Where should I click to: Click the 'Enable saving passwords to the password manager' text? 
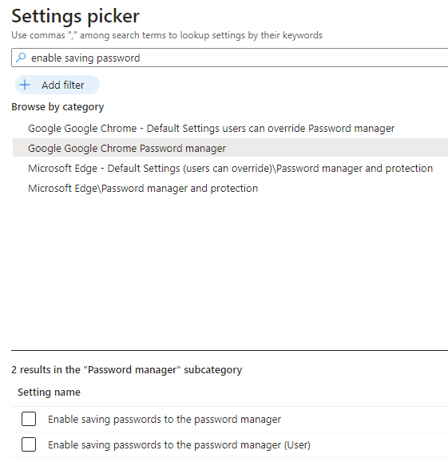165,419
